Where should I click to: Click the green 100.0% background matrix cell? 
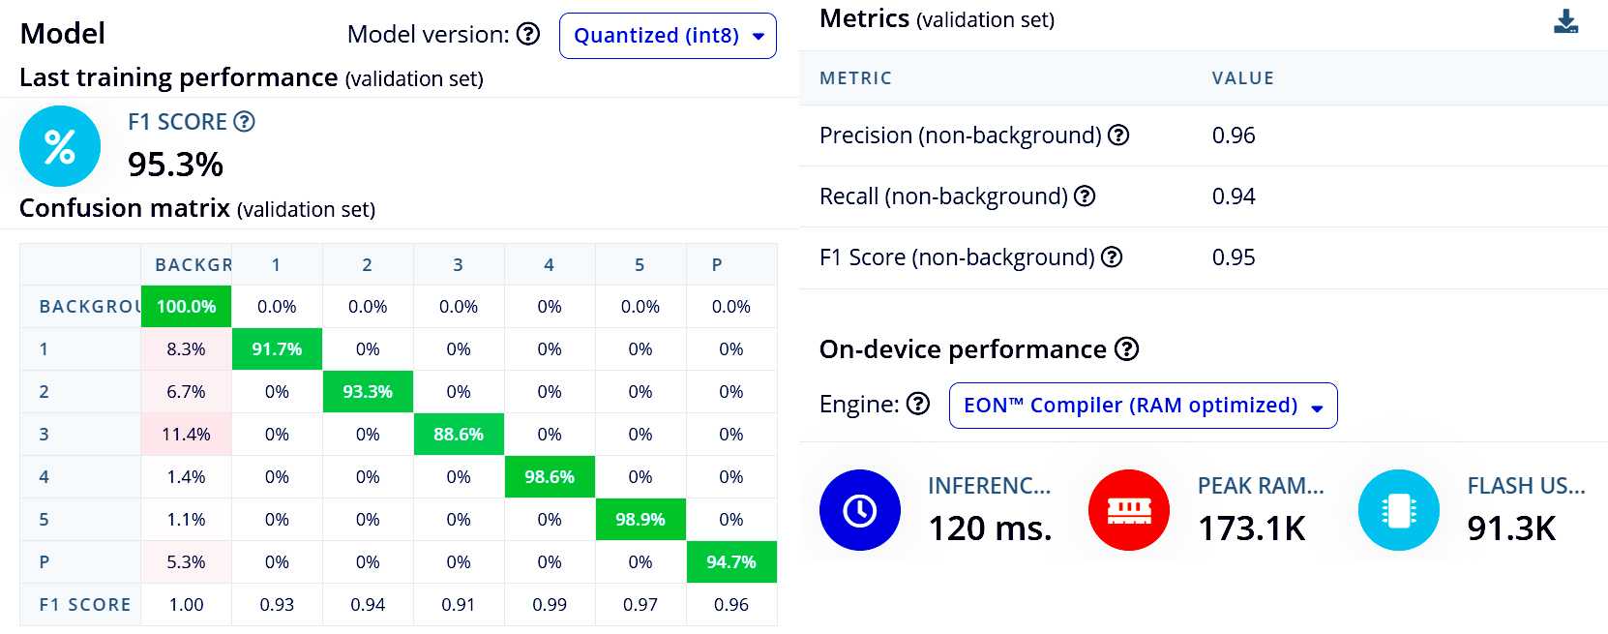[x=186, y=307]
